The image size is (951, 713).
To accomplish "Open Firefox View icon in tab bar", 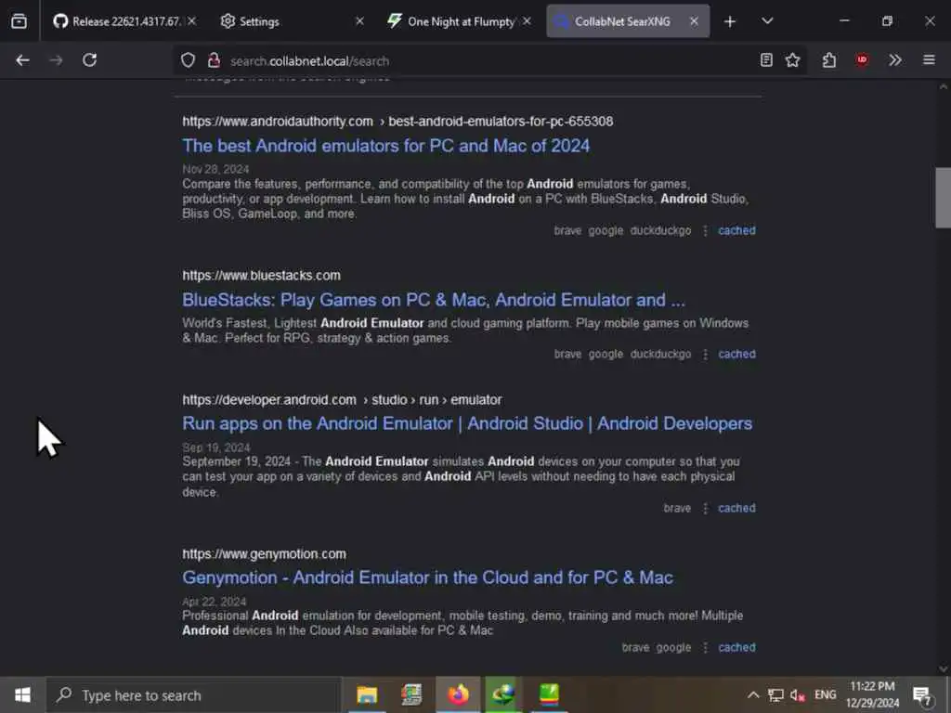I will [19, 21].
